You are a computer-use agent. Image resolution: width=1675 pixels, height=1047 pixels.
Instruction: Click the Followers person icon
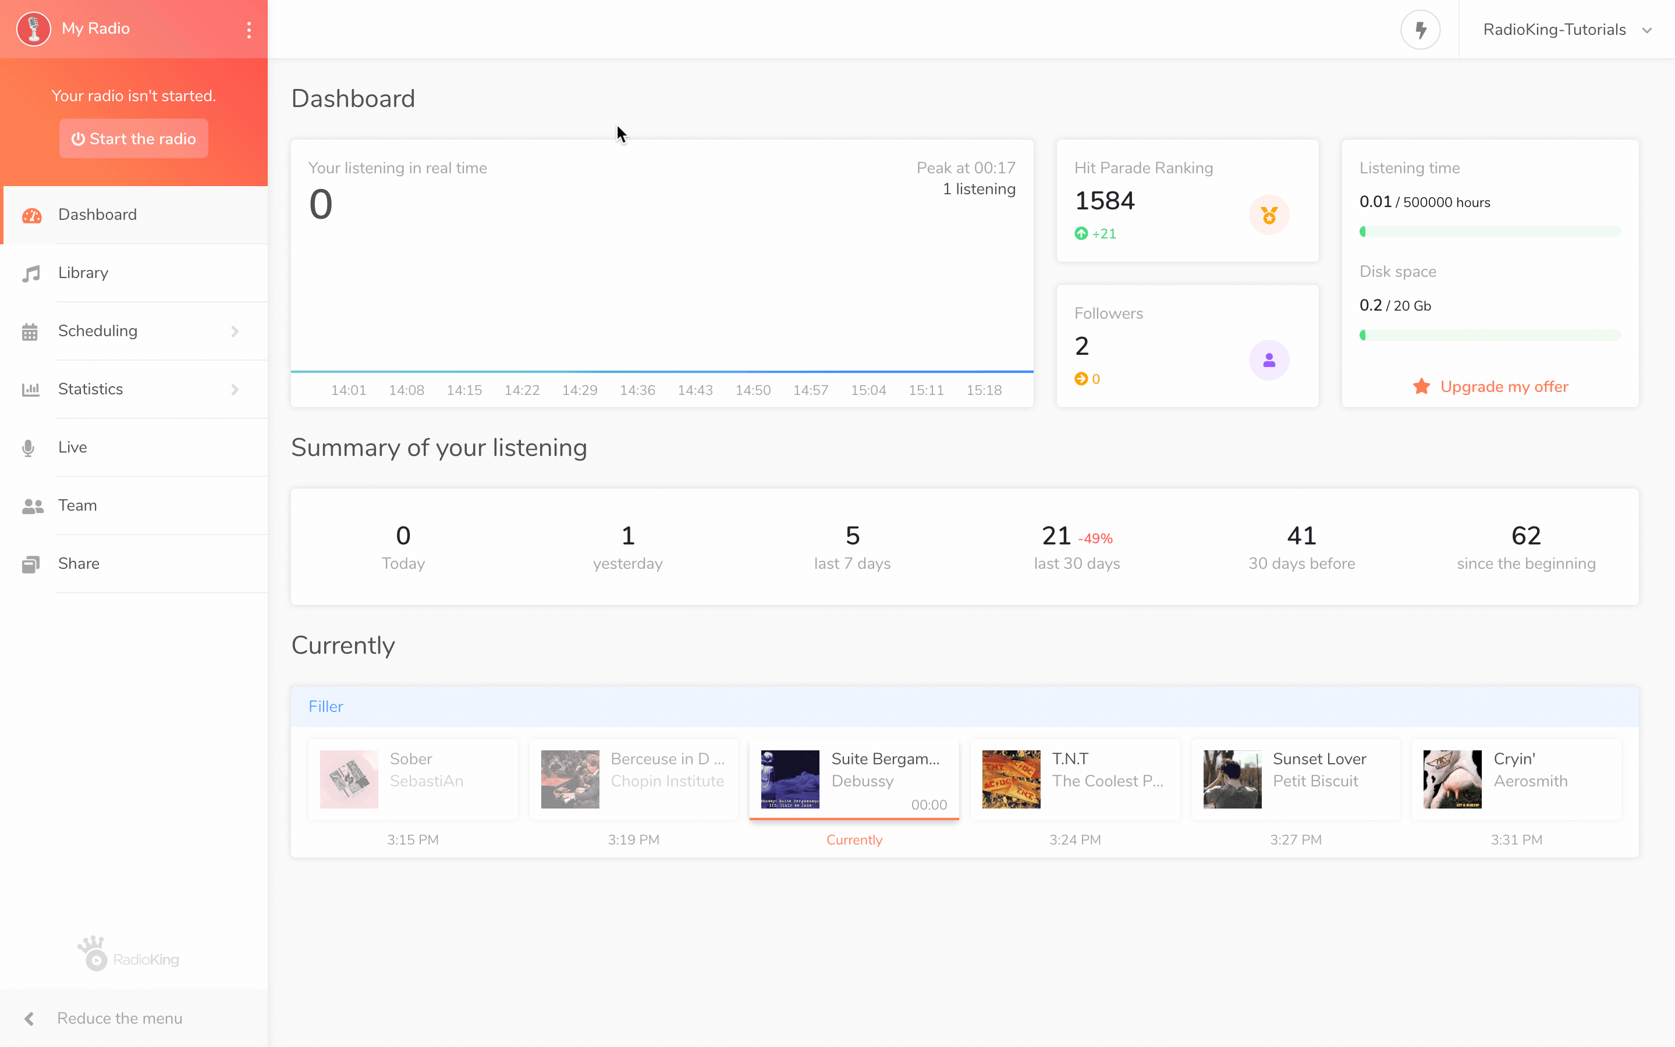click(x=1269, y=360)
